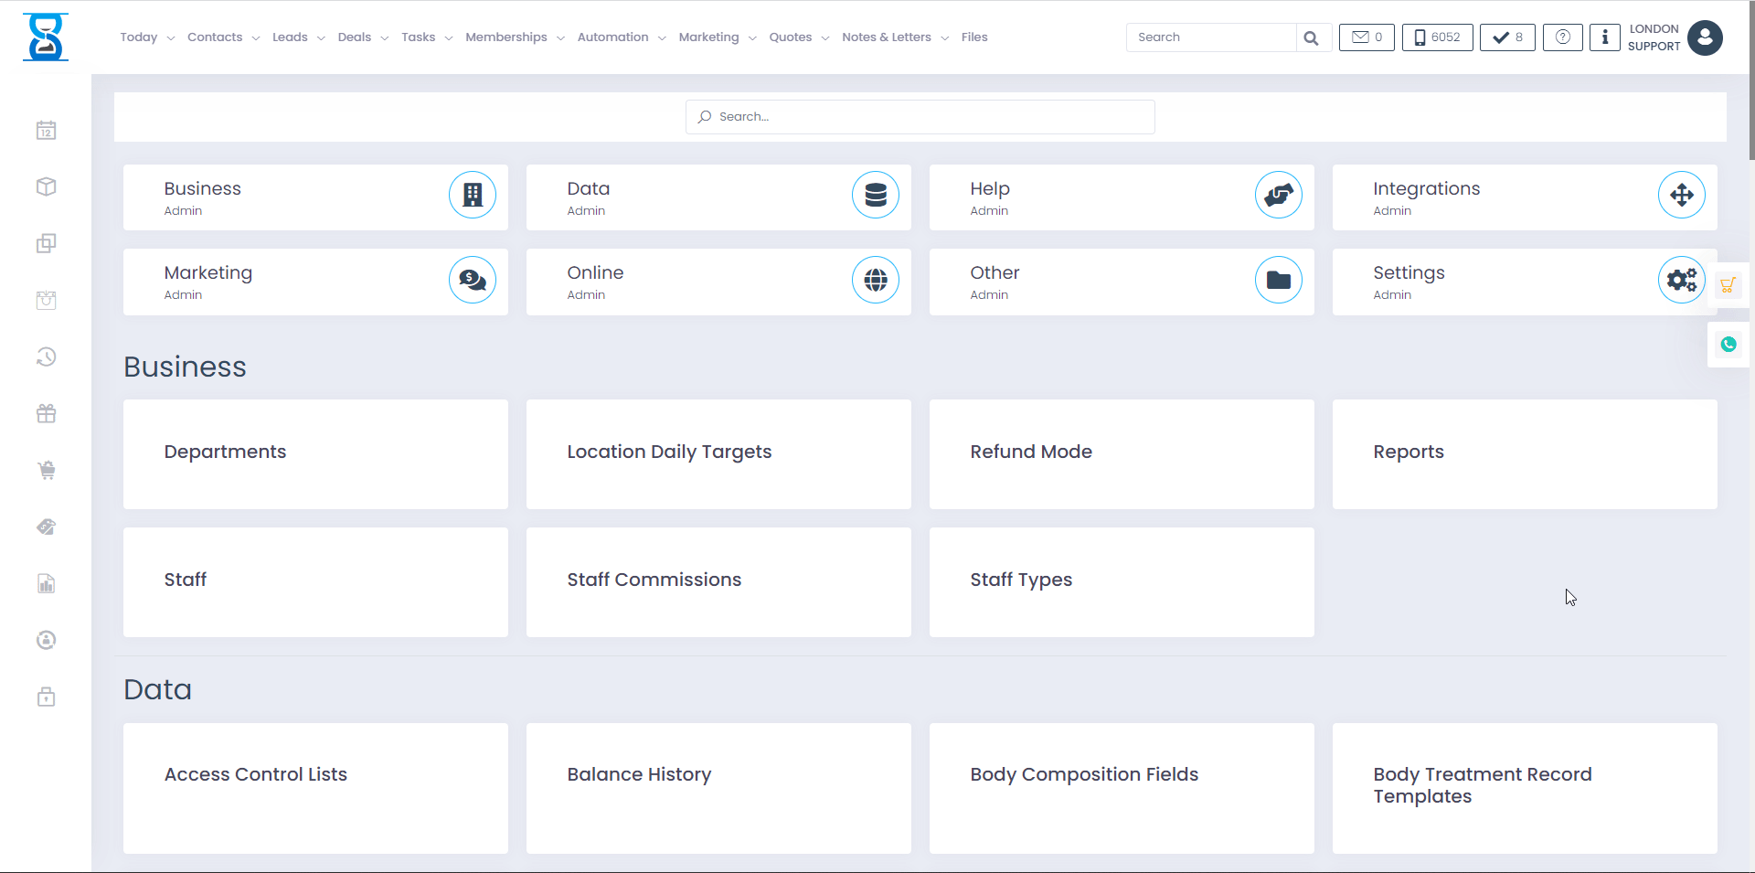The height and width of the screenshot is (873, 1755).
Task: Click the Body Composition Fields card
Action: tap(1084, 774)
